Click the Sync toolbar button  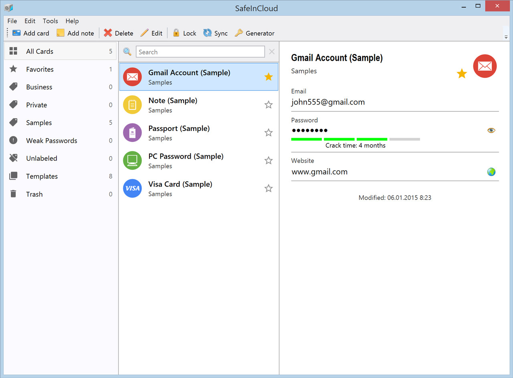click(215, 33)
